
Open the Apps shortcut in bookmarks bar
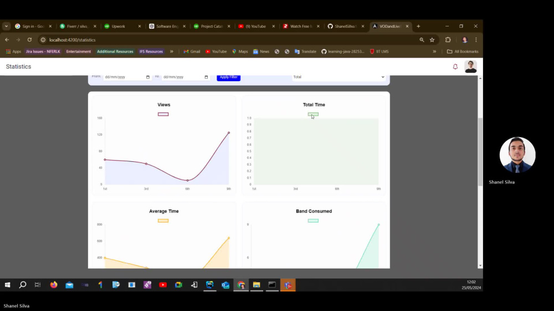point(13,51)
